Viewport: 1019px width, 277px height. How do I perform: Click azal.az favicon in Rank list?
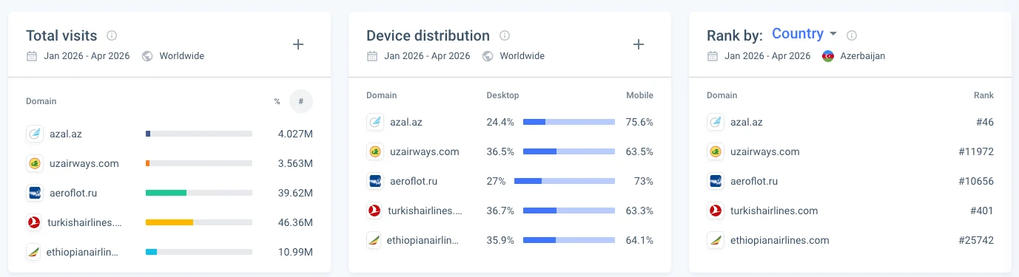click(715, 122)
